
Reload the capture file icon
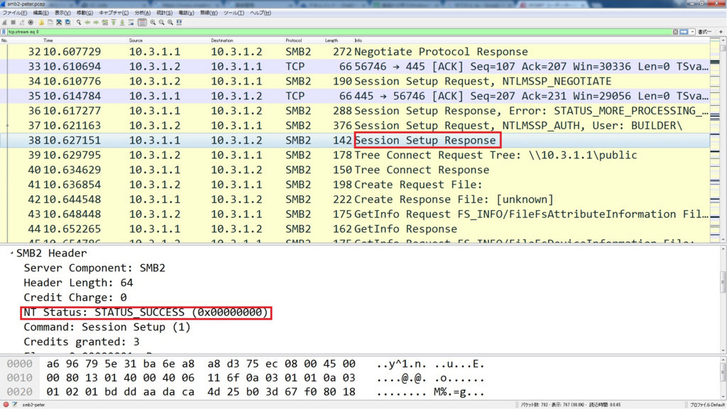click(x=67, y=22)
